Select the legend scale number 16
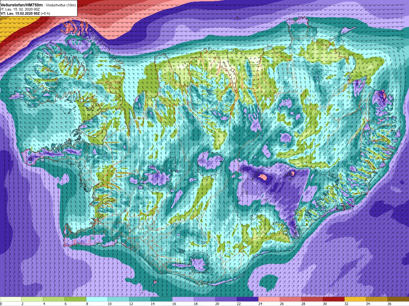The width and height of the screenshot is (409, 306). (x=174, y=304)
